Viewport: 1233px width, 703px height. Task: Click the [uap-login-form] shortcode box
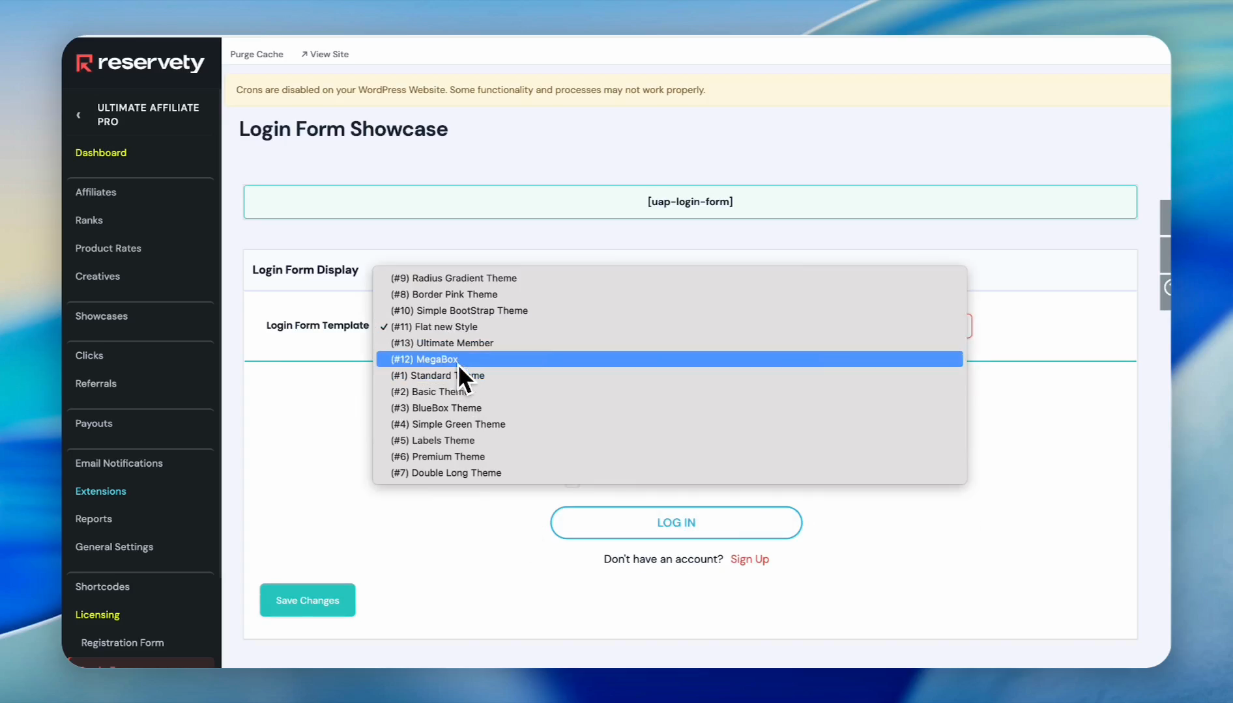689,202
